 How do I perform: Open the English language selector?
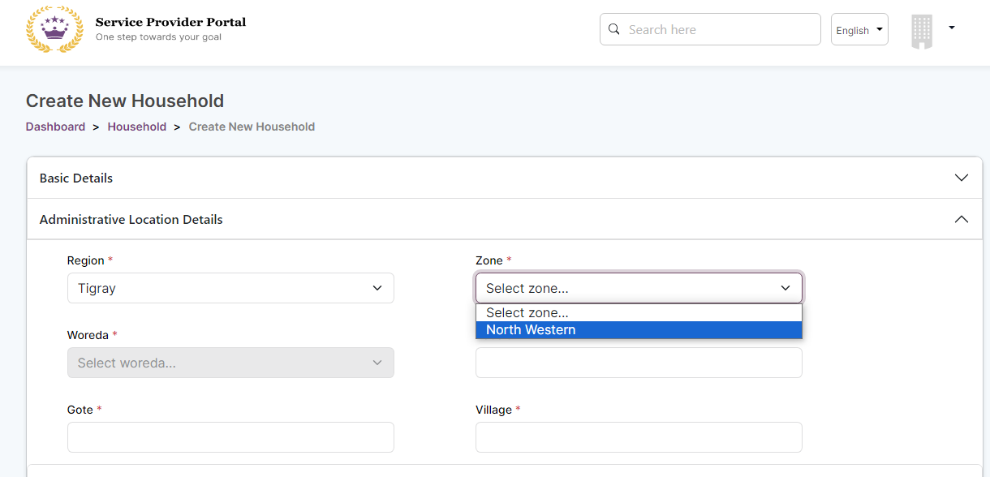[x=859, y=30]
